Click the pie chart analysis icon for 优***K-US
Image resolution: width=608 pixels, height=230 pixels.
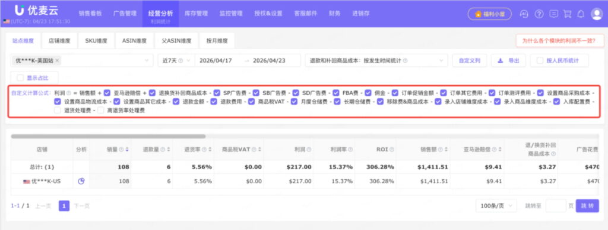click(81, 181)
